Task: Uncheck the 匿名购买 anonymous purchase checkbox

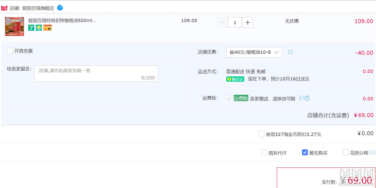Action: coord(305,152)
